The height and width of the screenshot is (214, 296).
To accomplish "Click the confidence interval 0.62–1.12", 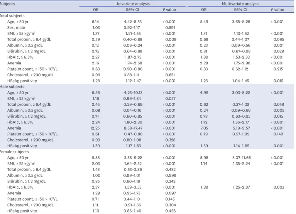I will pyautogui.click(x=240, y=69).
